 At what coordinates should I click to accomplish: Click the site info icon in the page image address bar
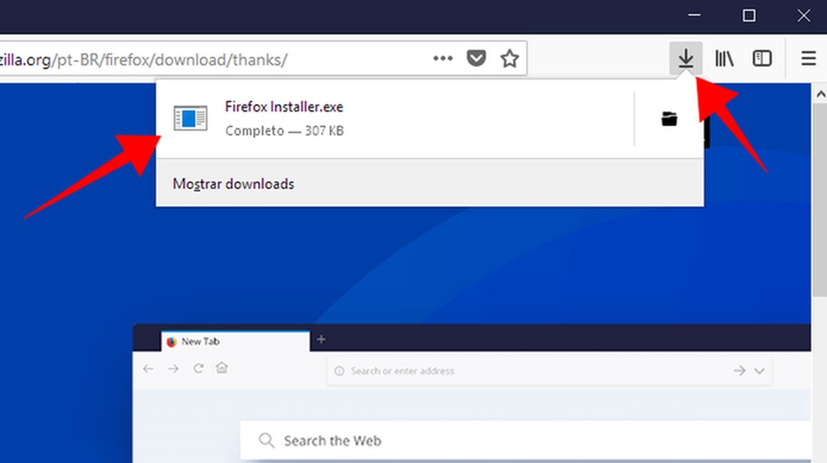pyautogui.click(x=340, y=371)
